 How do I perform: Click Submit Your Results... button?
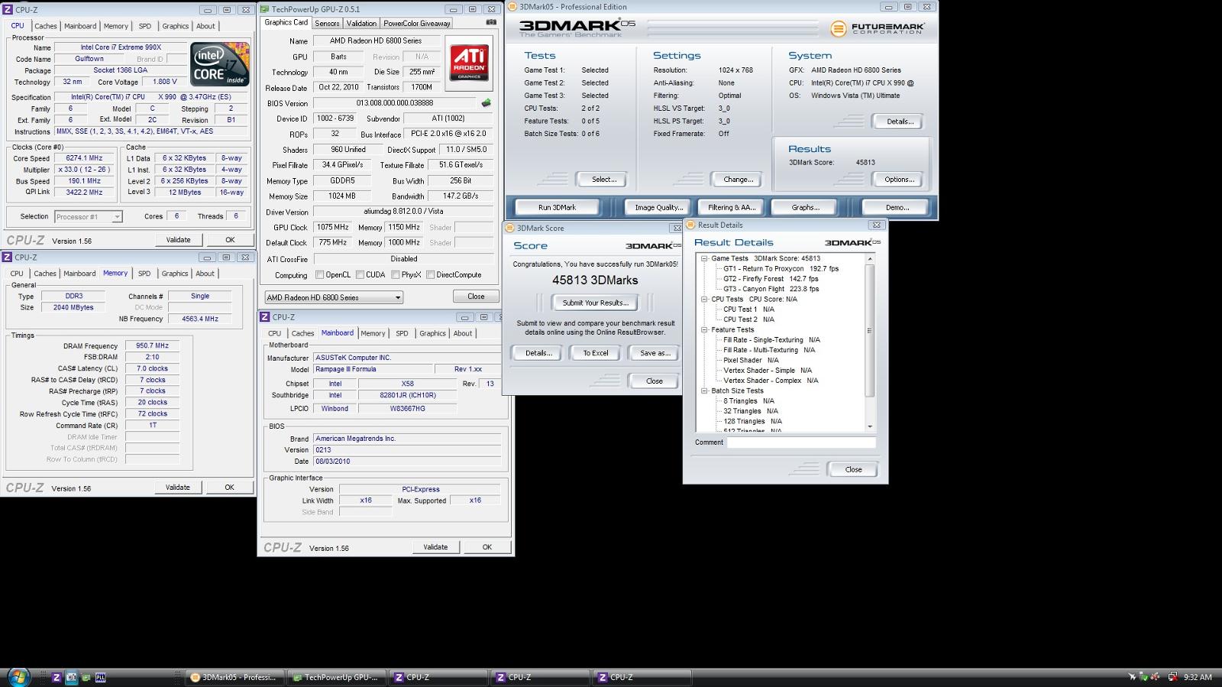(595, 303)
